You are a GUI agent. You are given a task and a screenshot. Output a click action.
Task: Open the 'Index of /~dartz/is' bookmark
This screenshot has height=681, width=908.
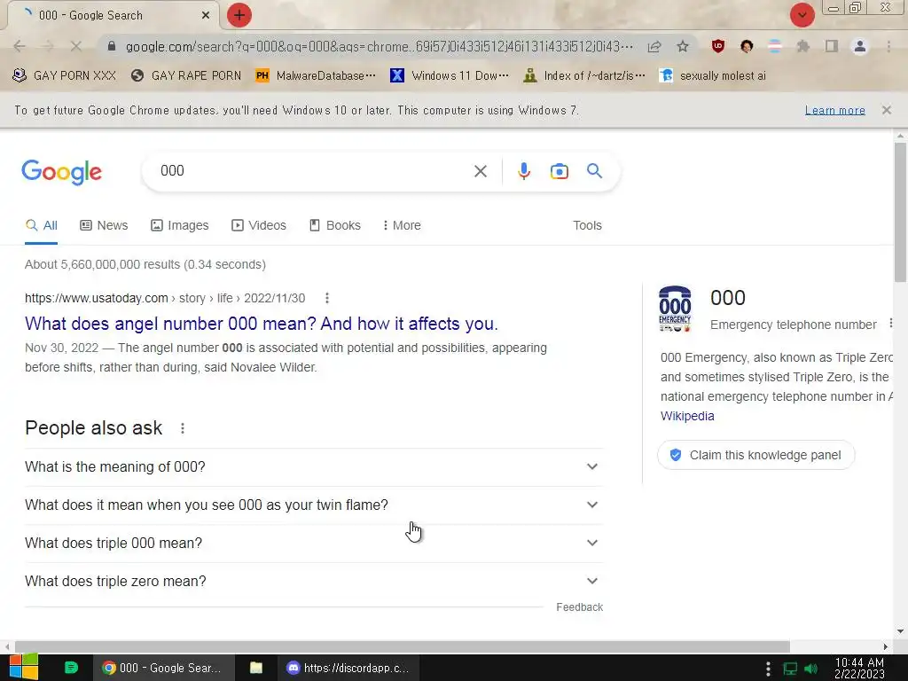[x=583, y=76]
